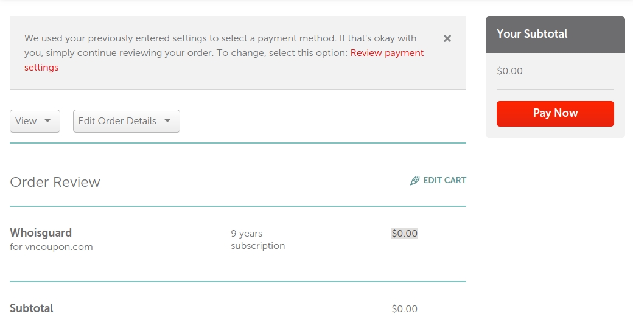Click the 9 years subscription text

258,240
